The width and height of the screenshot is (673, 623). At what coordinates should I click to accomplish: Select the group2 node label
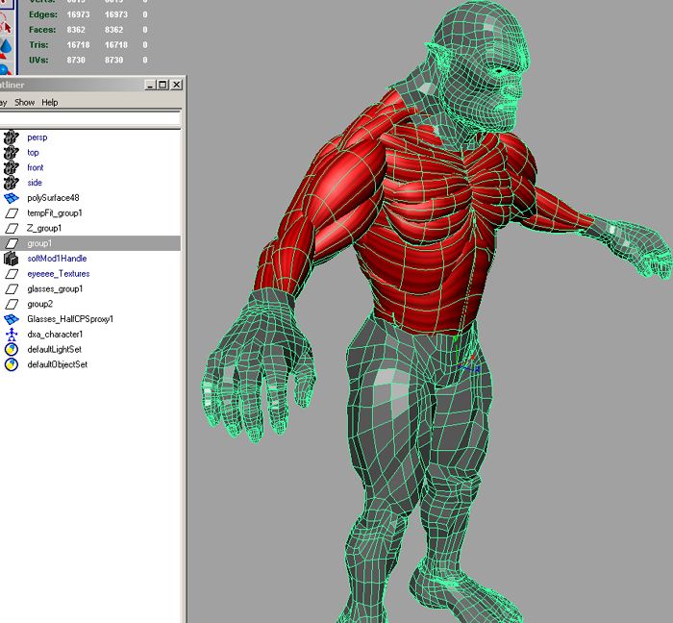39,304
